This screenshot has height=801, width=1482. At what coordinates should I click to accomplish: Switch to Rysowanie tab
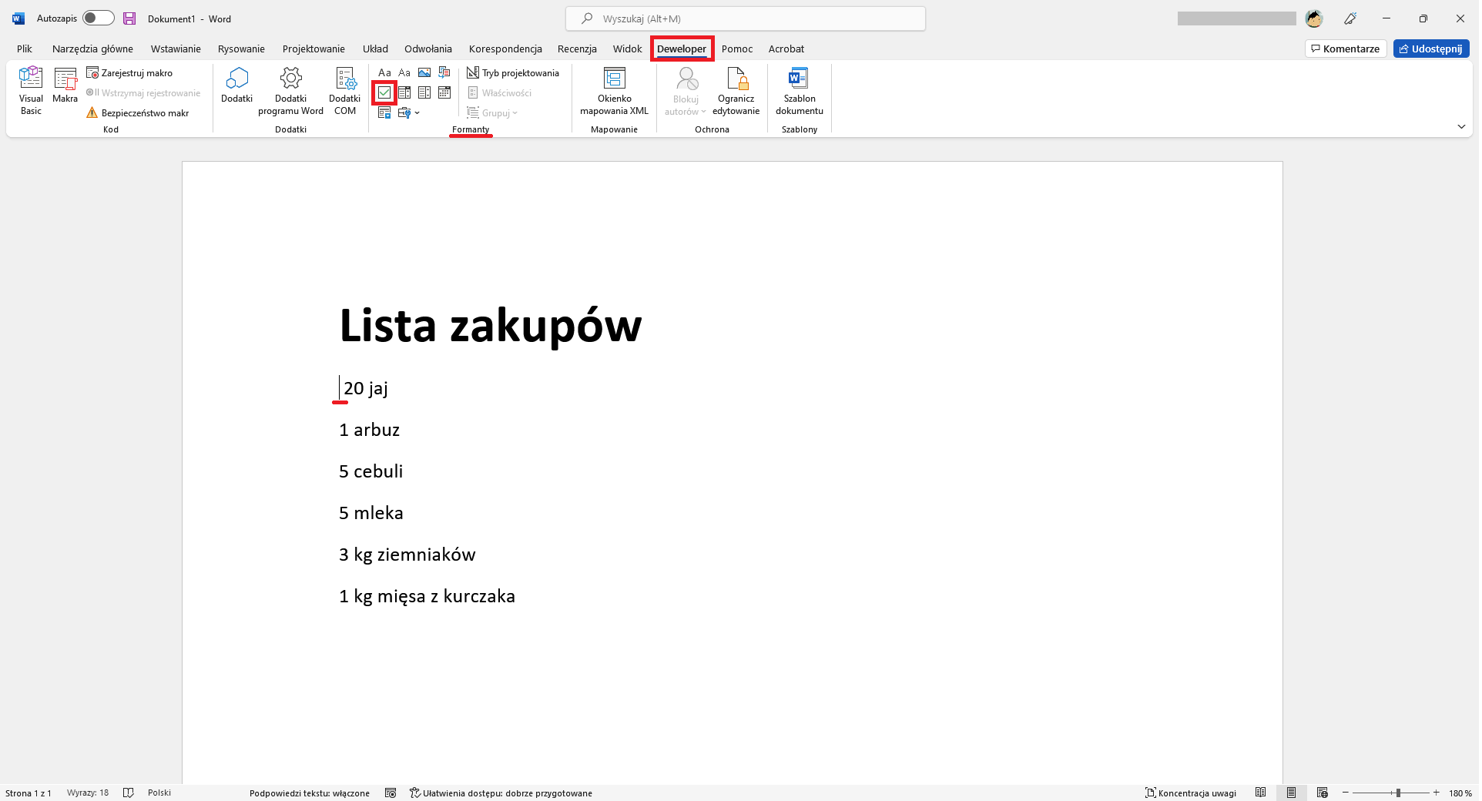(x=241, y=49)
